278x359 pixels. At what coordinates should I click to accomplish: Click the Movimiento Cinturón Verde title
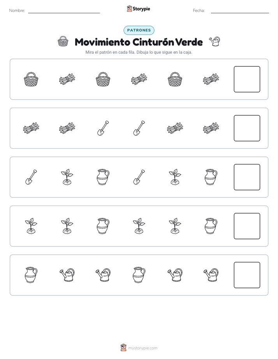point(139,42)
